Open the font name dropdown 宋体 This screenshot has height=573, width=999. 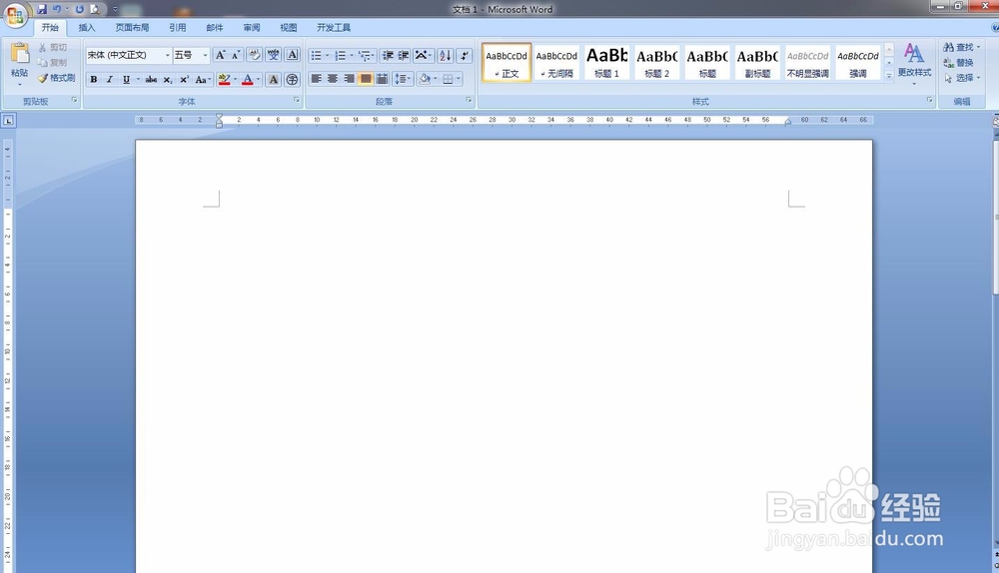(x=168, y=55)
